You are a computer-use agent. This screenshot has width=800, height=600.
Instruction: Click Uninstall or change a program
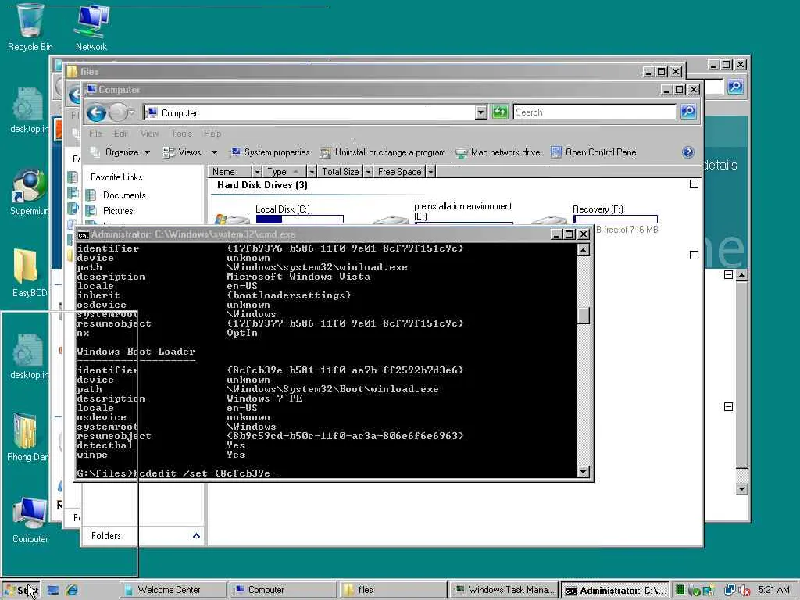tap(383, 152)
